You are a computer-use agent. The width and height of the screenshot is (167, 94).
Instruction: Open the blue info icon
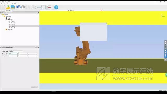point(56,7)
